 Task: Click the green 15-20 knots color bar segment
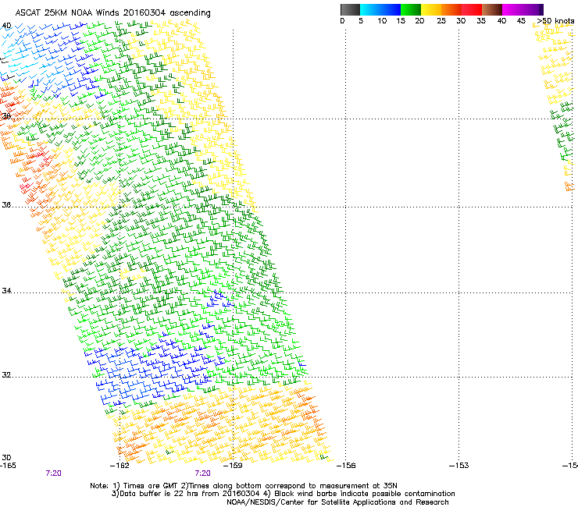pos(411,9)
